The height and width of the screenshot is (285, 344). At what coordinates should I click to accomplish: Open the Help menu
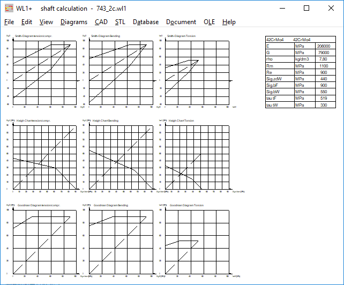pos(229,22)
